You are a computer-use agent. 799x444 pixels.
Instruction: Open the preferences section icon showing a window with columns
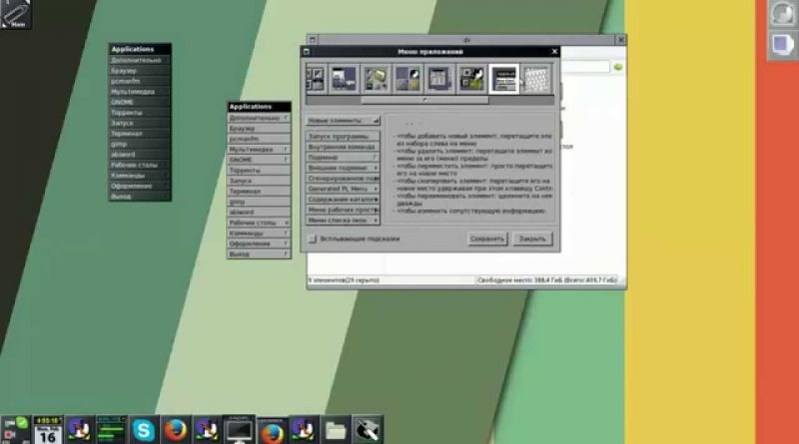[x=440, y=79]
